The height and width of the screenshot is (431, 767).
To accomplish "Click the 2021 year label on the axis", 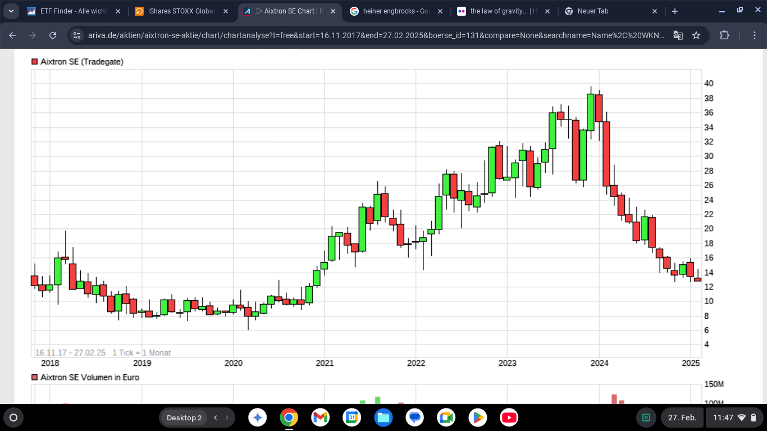I will [x=325, y=364].
